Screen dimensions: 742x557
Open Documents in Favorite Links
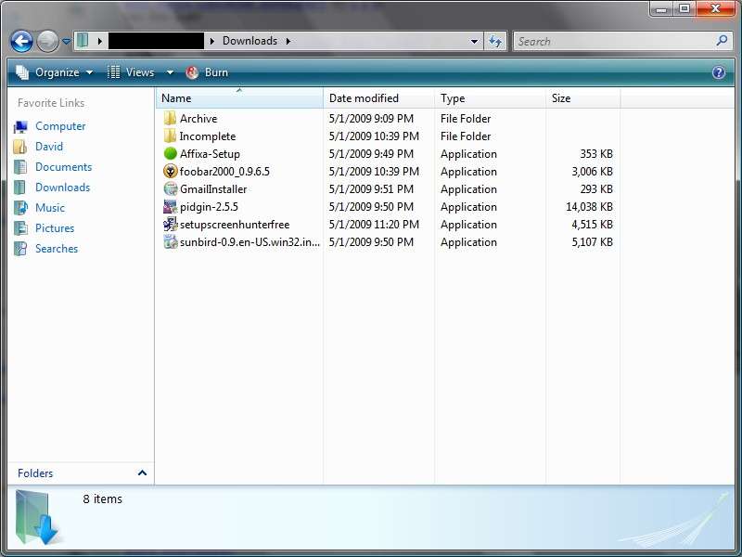coord(63,167)
